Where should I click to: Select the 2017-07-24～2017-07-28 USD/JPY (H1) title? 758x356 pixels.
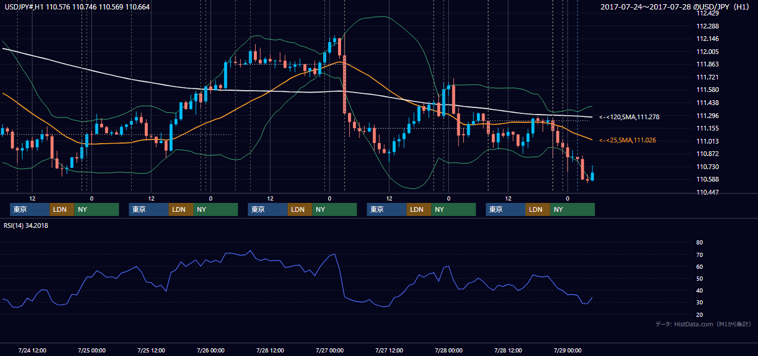click(675, 7)
